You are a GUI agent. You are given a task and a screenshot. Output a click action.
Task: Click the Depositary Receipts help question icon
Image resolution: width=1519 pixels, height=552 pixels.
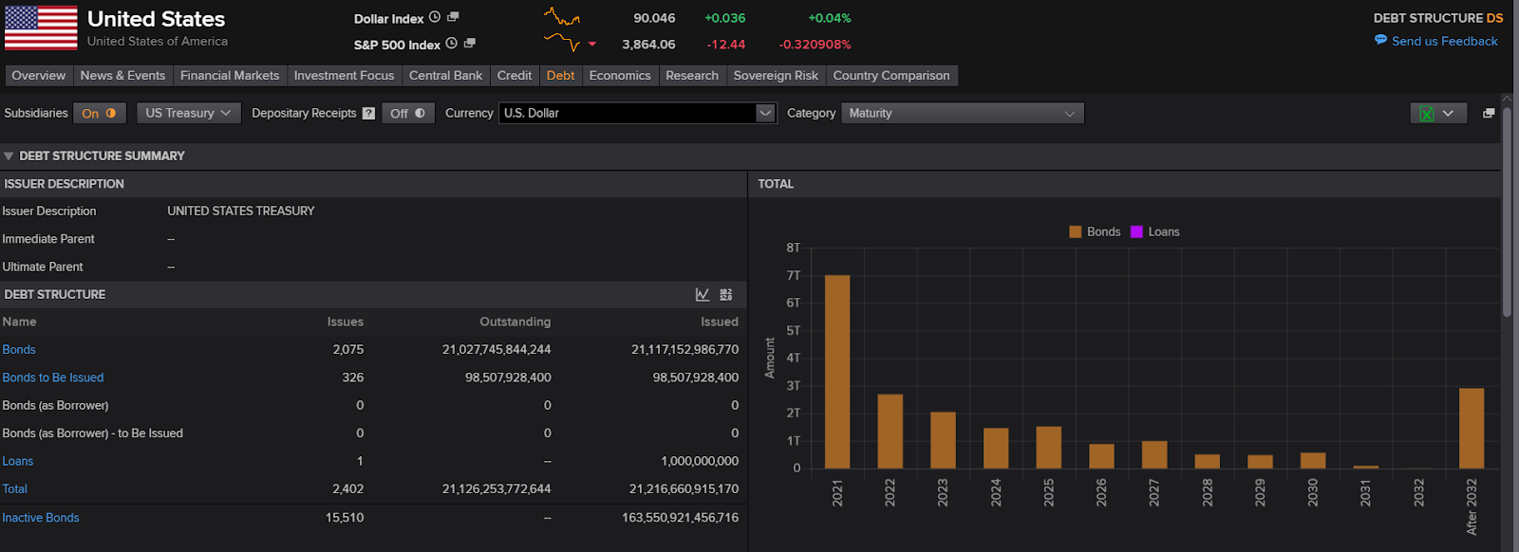click(x=368, y=113)
